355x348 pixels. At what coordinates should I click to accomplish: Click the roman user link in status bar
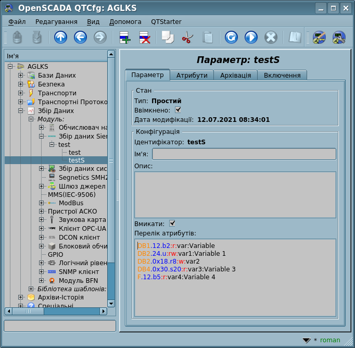[x=330, y=340]
